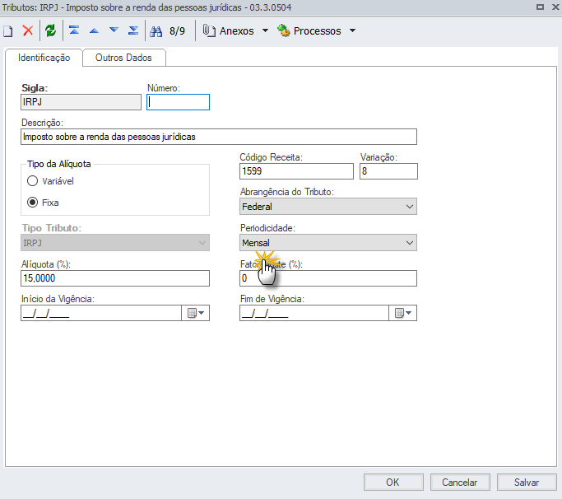Image resolution: width=562 pixels, height=499 pixels.
Task: Open Fim de Vigência calendar picker
Action: 403,313
